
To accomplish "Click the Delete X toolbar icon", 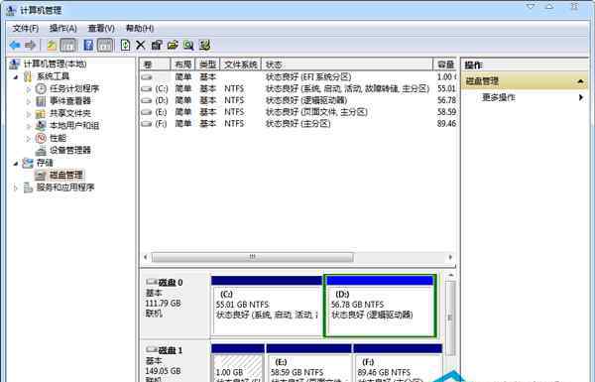I will [x=141, y=46].
